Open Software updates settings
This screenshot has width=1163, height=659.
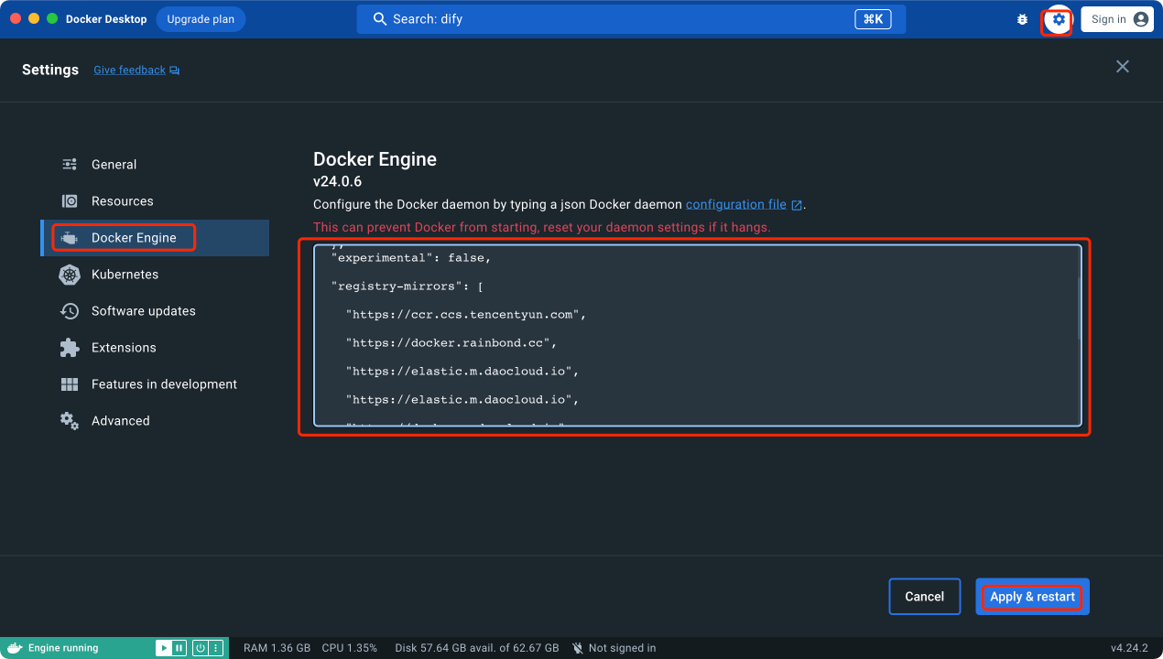(x=155, y=311)
